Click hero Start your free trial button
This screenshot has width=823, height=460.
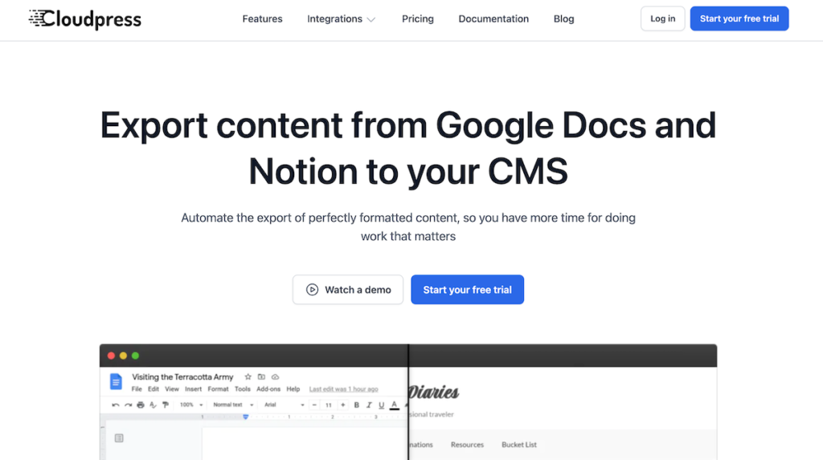[467, 290]
